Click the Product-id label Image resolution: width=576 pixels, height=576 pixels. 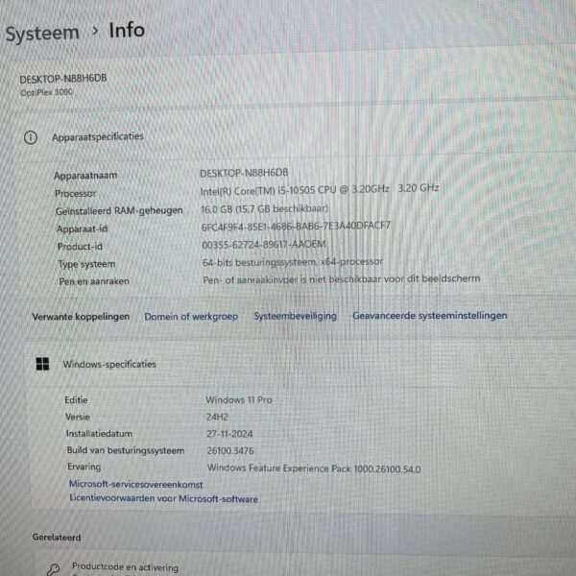80,247
